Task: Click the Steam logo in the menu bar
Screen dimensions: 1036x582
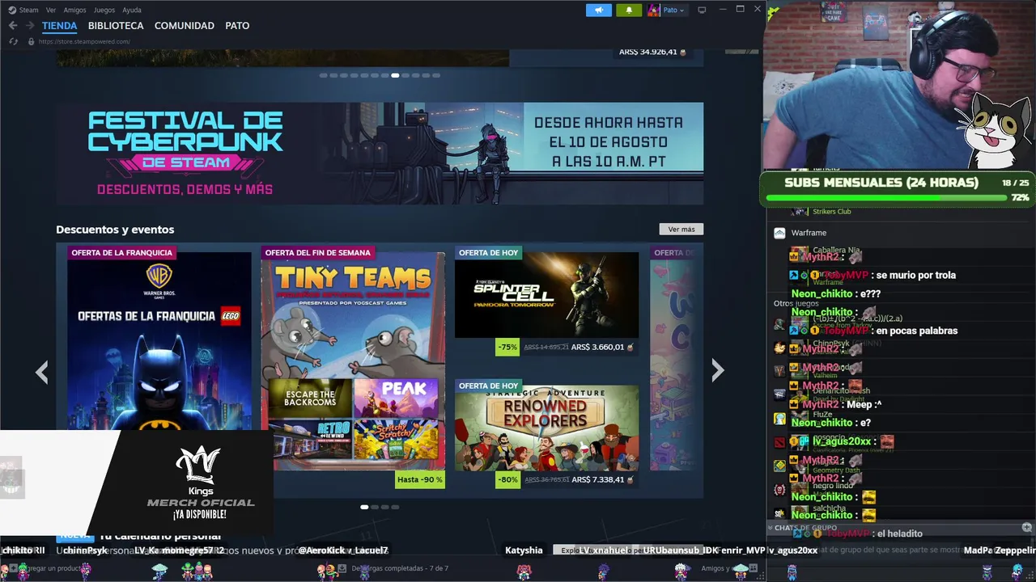Action: [x=12, y=10]
